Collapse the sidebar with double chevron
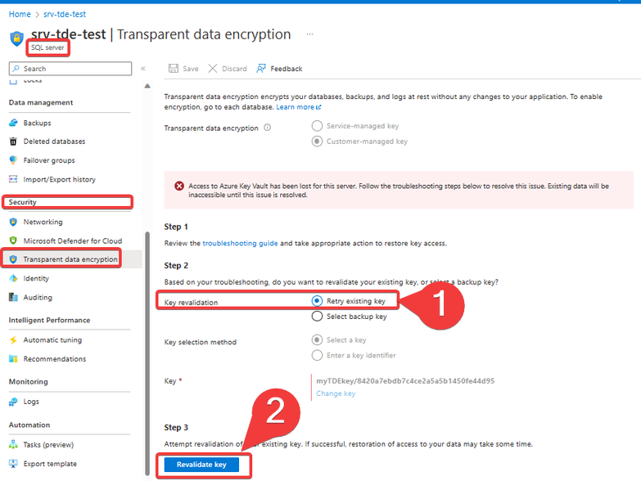 [143, 69]
